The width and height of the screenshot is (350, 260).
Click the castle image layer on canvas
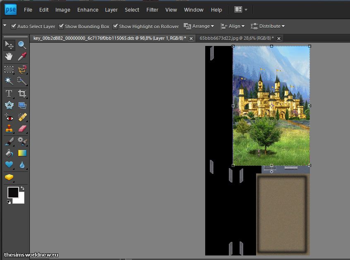tap(271, 106)
